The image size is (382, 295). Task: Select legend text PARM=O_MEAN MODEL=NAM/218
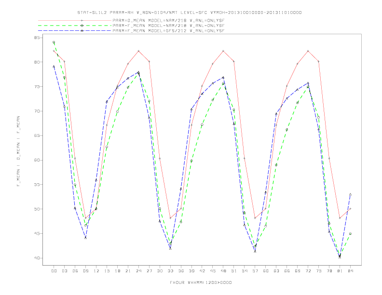pos(150,20)
